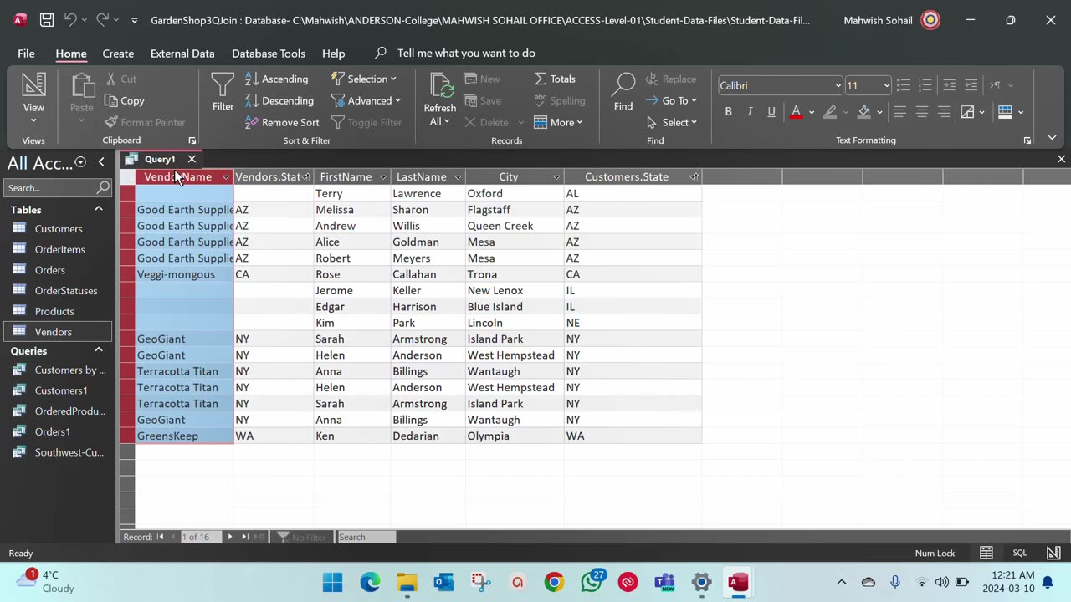
Task: Click the Totals sigma icon
Action: (541, 79)
